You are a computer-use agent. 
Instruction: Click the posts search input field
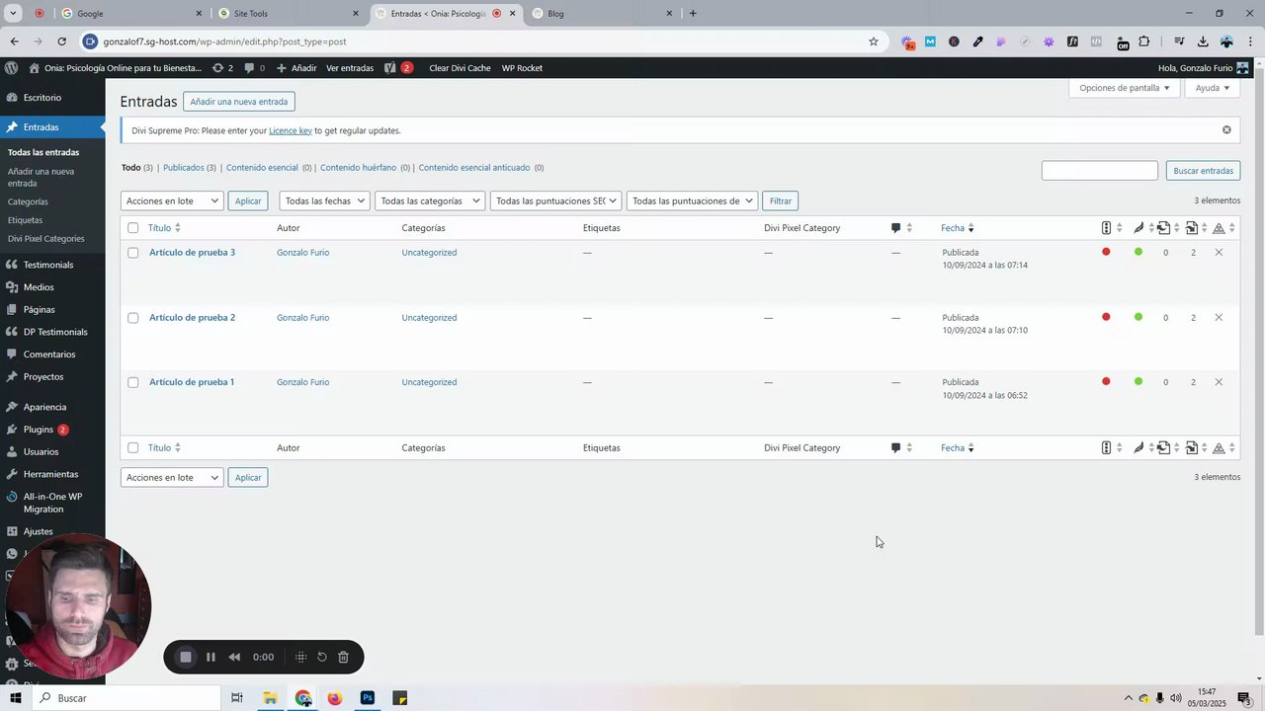(1100, 171)
